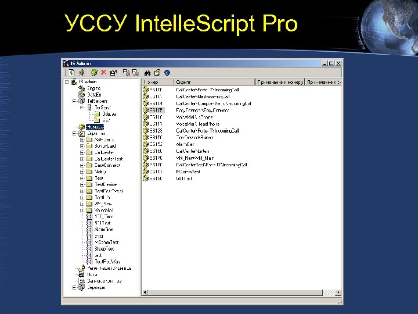This screenshot has width=418, height=314.
Task: Select the TestFaxWav script in the tree
Action: tap(107, 262)
